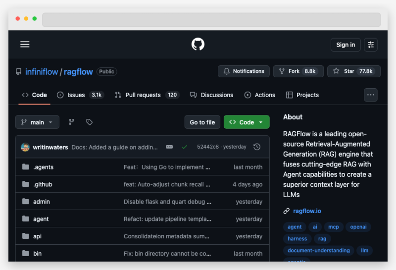Open commit history clock icon

pos(256,147)
